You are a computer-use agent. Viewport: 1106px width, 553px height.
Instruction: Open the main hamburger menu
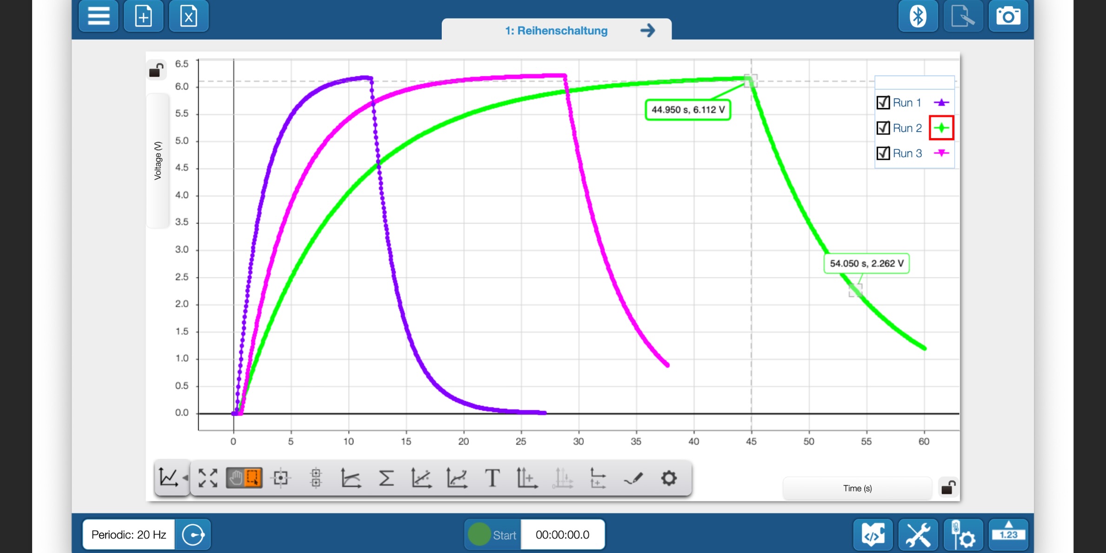[x=99, y=17]
